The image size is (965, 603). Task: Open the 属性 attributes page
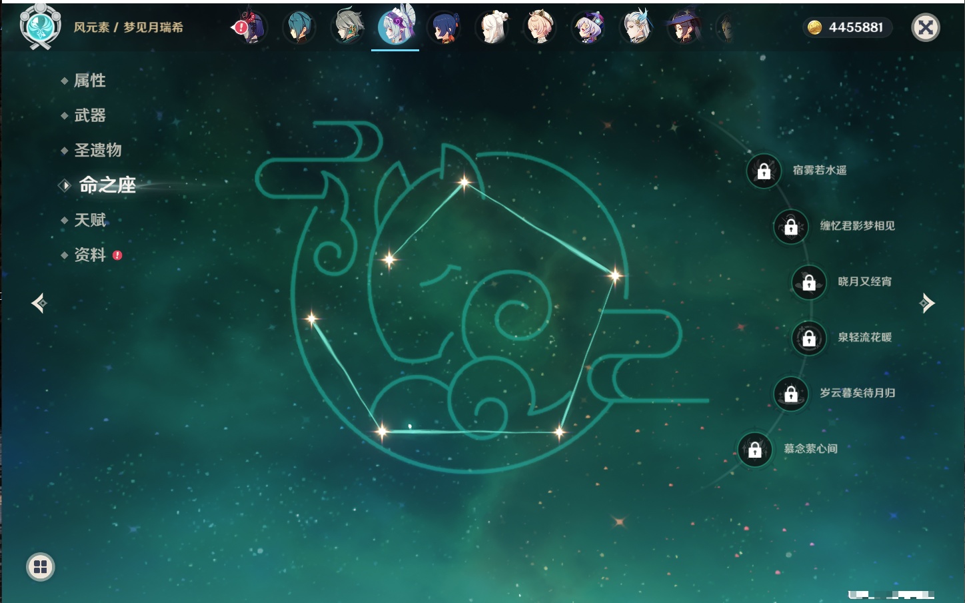(x=90, y=81)
